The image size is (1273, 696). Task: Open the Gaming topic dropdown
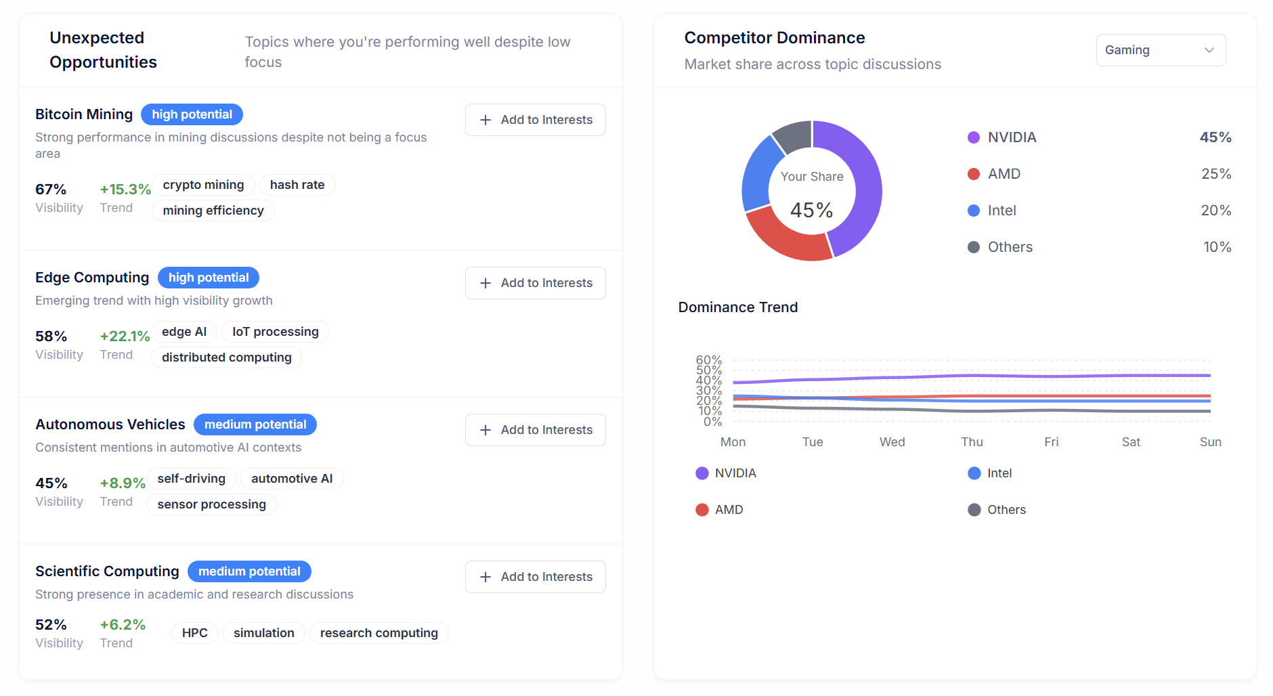[1161, 50]
